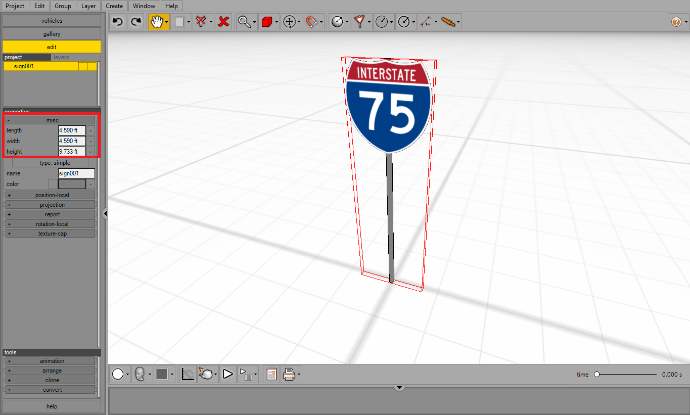The height and width of the screenshot is (415, 690).
Task: Open the Edit menu
Action: click(x=39, y=6)
